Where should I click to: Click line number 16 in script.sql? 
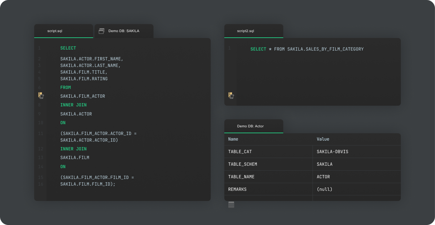[x=40, y=184]
